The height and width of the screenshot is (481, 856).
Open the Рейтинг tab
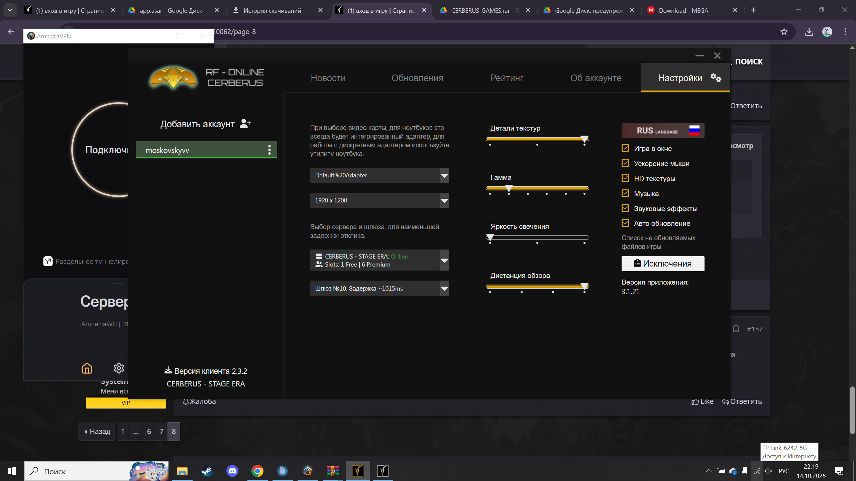tap(507, 78)
